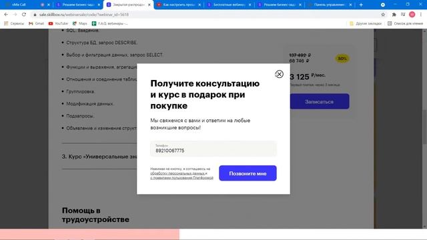Switch to the "Как настроить" YouTube tab
The height and width of the screenshot is (240, 427).
point(178,5)
